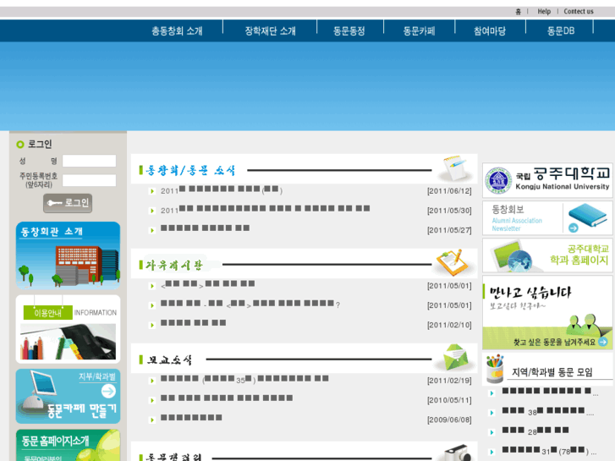Open the 동문 홈페이지소개 banner
Image resolution: width=615 pixels, height=461 pixels.
coord(68,445)
